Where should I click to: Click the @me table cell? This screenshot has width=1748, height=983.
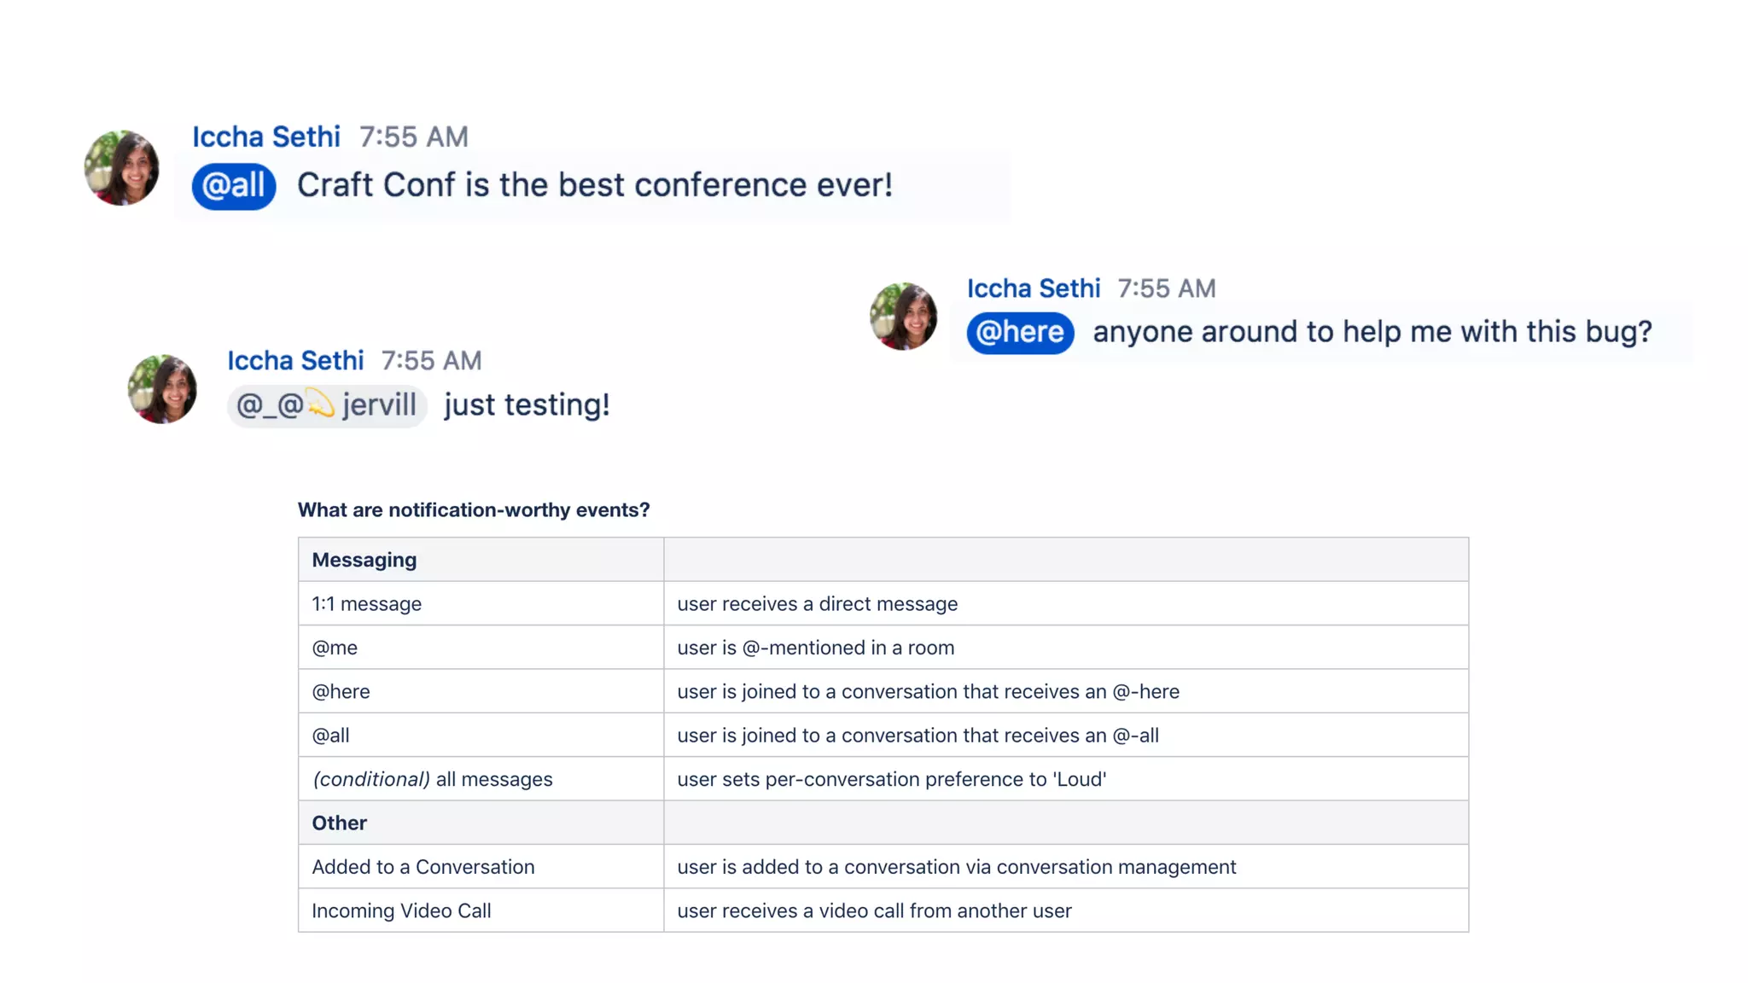[335, 648]
